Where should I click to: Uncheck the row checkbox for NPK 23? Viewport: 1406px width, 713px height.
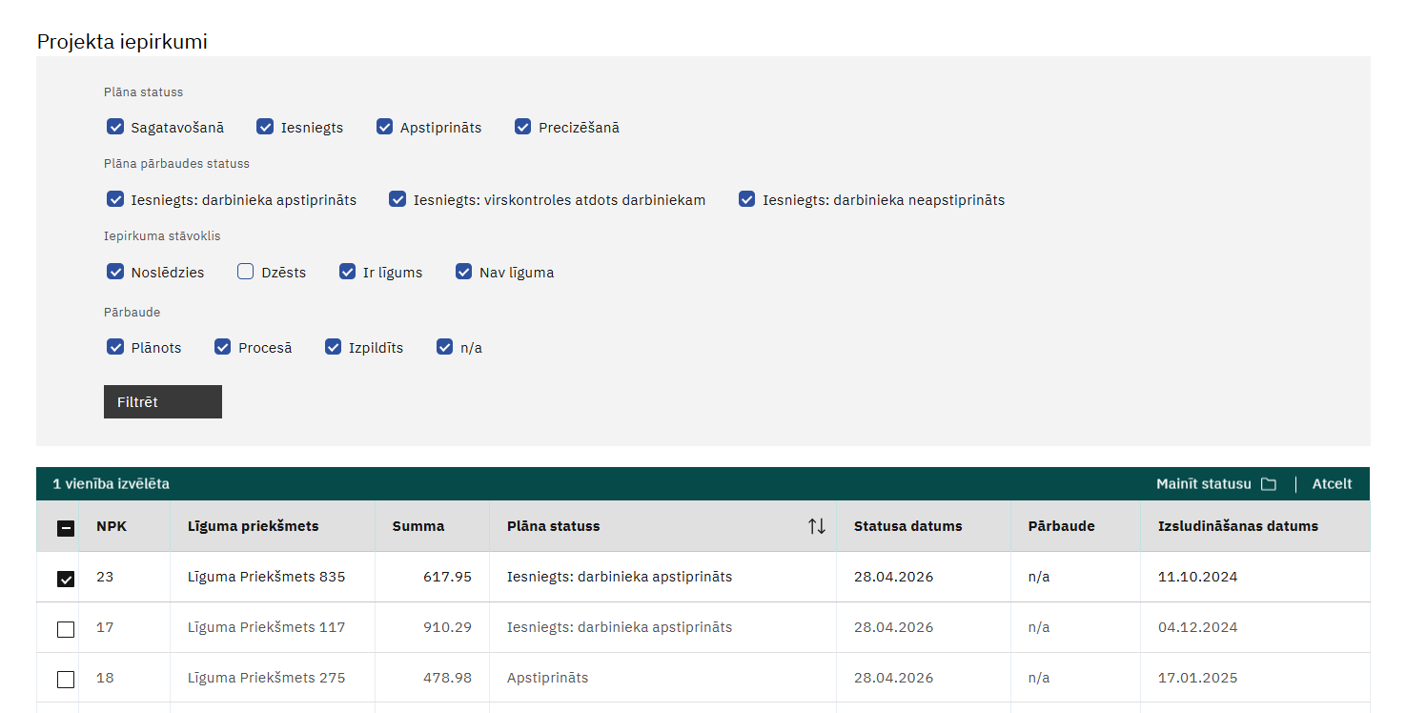click(x=66, y=579)
